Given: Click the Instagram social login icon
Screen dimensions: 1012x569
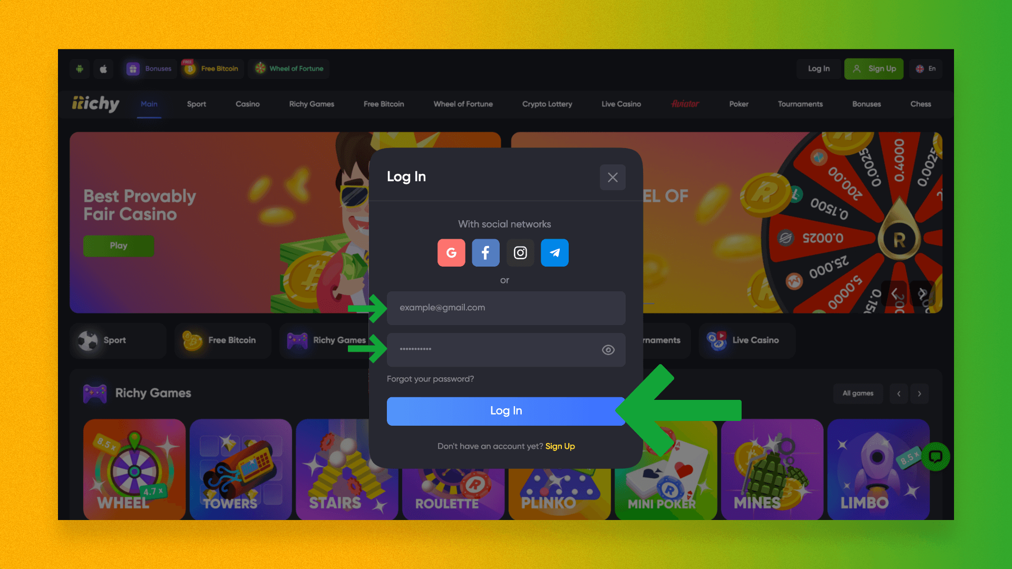Looking at the screenshot, I should [x=520, y=252].
